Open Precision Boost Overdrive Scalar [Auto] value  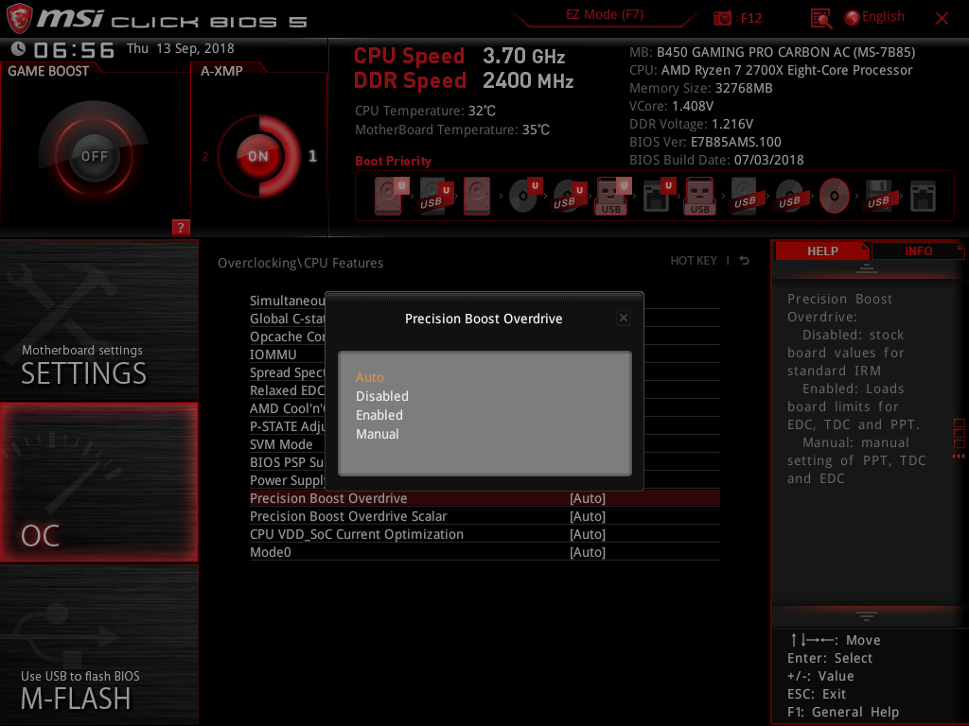click(x=587, y=516)
